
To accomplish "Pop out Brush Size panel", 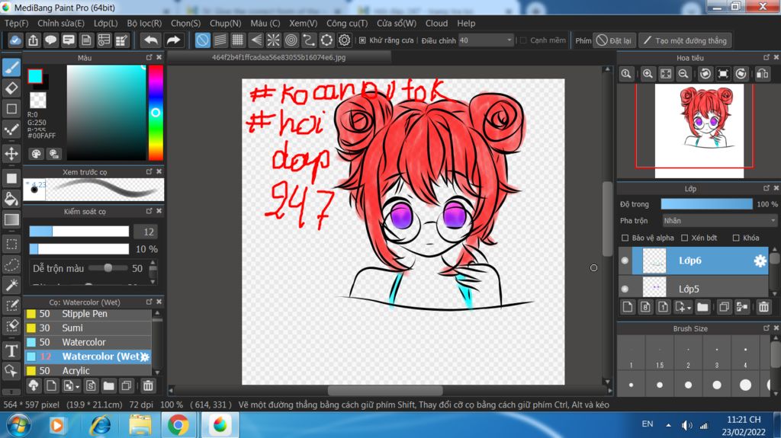I will pyautogui.click(x=766, y=328).
